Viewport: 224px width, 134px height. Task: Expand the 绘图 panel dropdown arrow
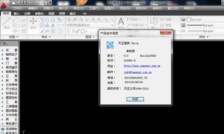17,37
